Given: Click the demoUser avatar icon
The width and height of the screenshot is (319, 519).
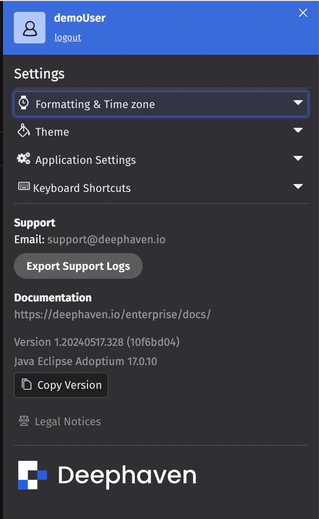Looking at the screenshot, I should [30, 28].
